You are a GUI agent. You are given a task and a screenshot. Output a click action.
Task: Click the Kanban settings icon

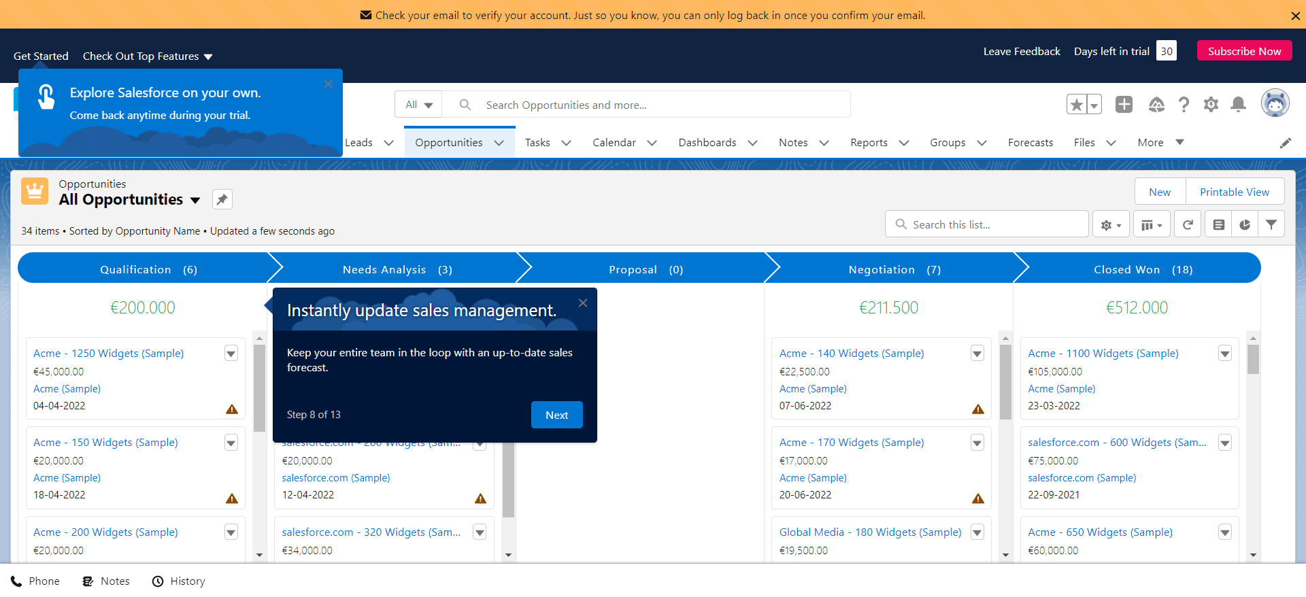[1218, 224]
